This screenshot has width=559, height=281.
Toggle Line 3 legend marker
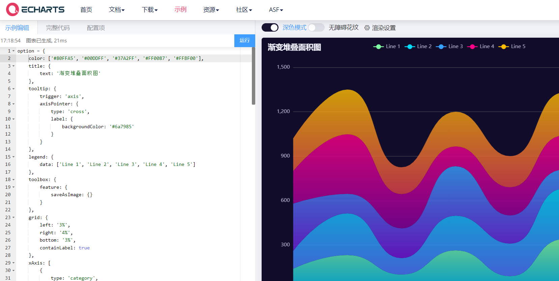[x=441, y=46]
